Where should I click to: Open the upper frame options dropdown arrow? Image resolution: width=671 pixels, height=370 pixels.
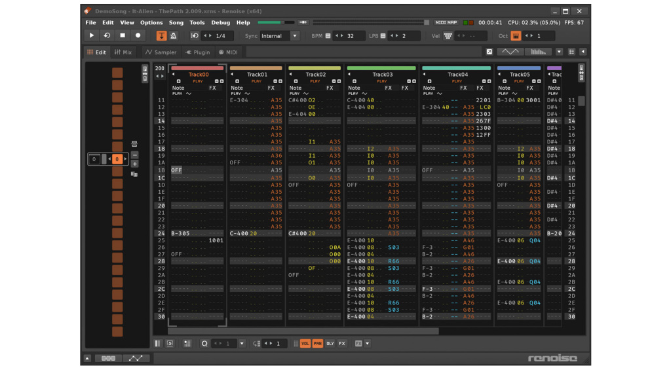(x=559, y=52)
